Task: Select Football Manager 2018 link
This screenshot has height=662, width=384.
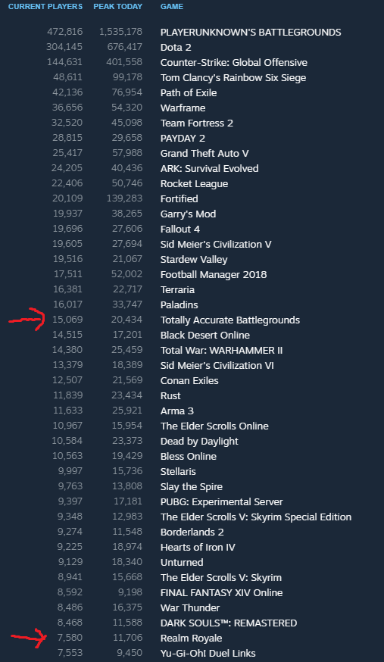Action: point(214,275)
